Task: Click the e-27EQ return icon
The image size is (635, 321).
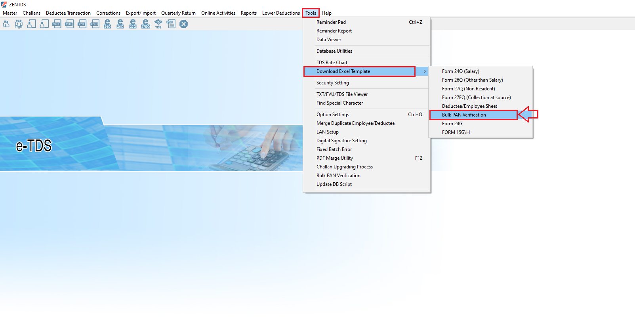Action: click(x=145, y=24)
